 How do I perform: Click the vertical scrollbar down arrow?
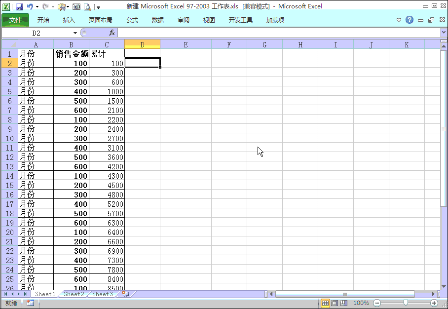(x=444, y=286)
